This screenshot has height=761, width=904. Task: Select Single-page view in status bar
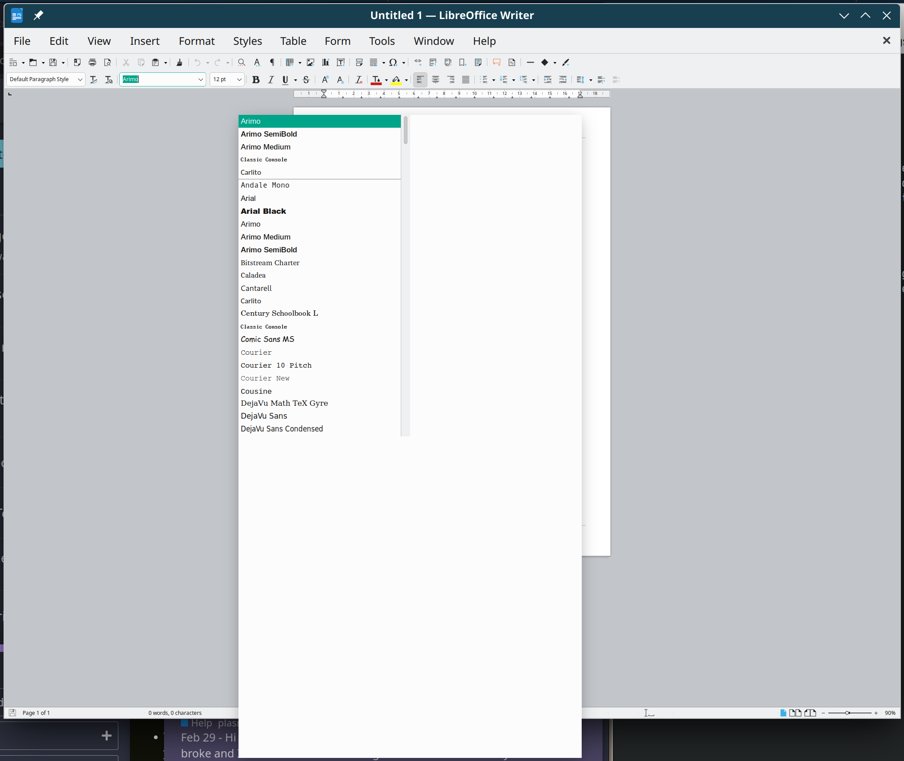783,713
